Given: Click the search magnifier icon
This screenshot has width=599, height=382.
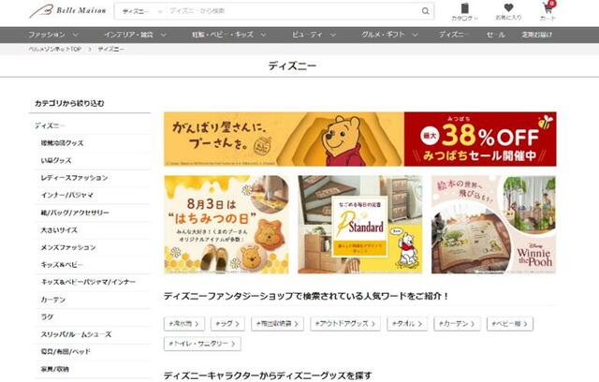Looking at the screenshot, I should click(425, 11).
